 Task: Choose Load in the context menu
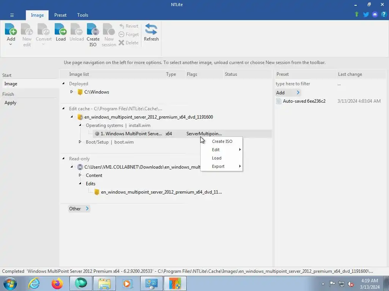[x=221, y=158]
